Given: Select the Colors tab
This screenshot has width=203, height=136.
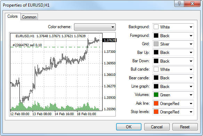Looking at the screenshot, I should [13, 16].
